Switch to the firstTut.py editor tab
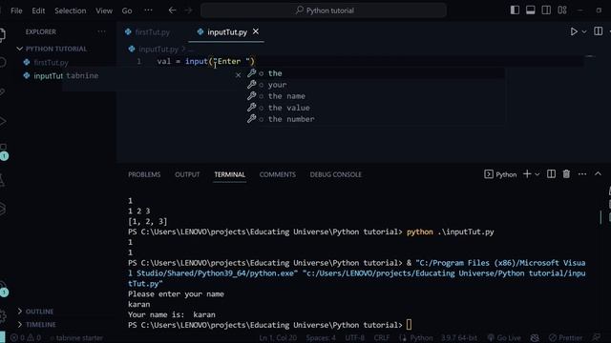 (x=153, y=32)
